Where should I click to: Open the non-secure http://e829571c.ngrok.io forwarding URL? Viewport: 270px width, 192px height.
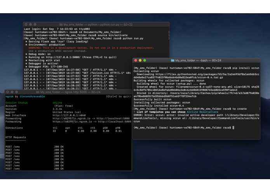point(71,119)
